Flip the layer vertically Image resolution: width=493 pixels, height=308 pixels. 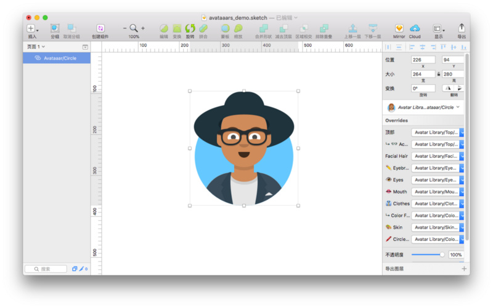[x=458, y=88]
